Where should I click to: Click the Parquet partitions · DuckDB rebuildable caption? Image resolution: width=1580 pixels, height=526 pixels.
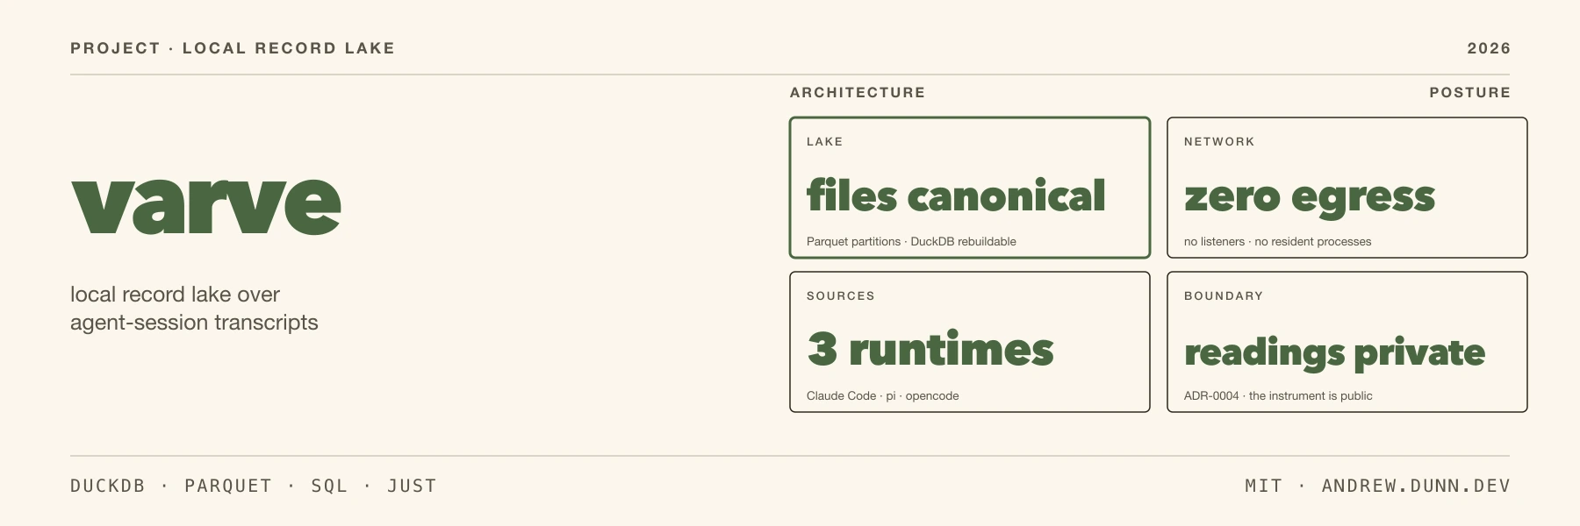[911, 242]
